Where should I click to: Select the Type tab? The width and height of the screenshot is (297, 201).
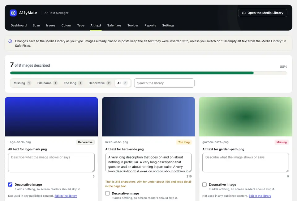click(x=81, y=25)
